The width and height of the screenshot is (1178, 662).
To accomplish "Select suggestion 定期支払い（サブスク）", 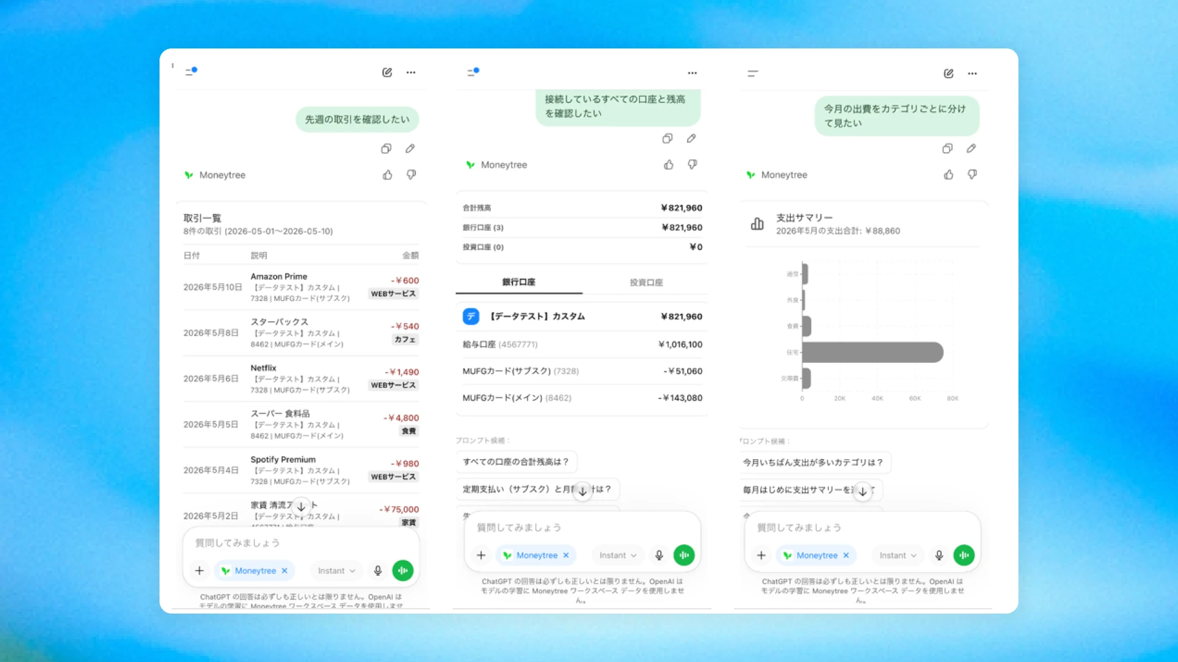I will pos(537,489).
